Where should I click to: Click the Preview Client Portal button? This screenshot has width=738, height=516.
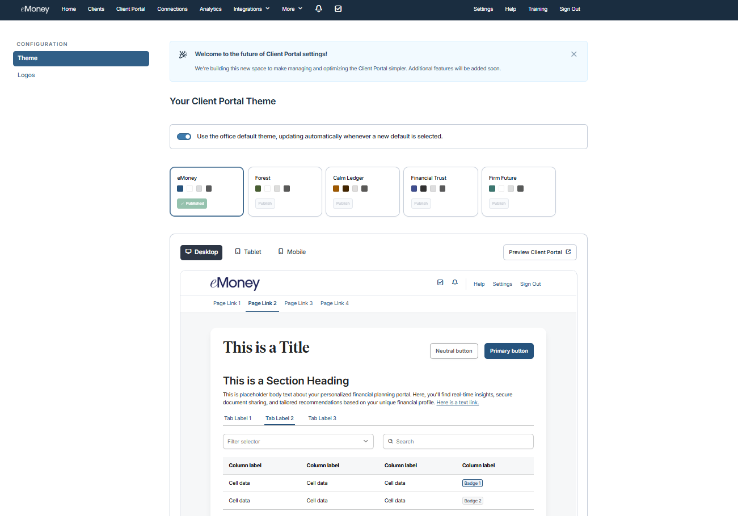[x=539, y=252]
